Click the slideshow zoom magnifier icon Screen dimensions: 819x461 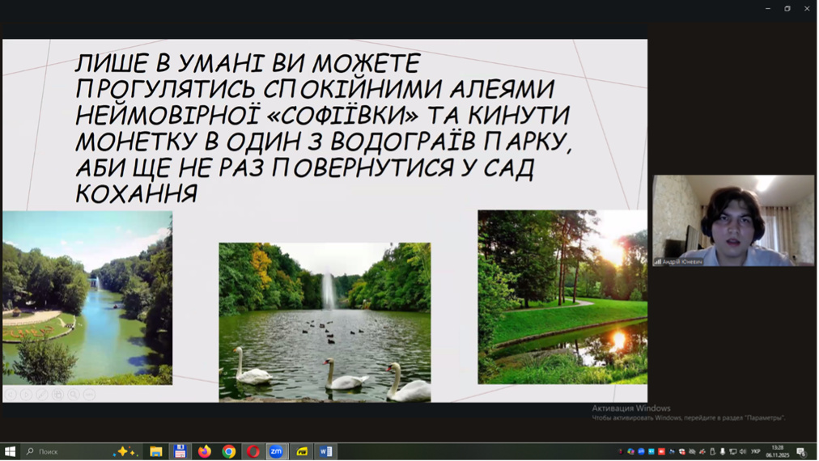tap(74, 394)
